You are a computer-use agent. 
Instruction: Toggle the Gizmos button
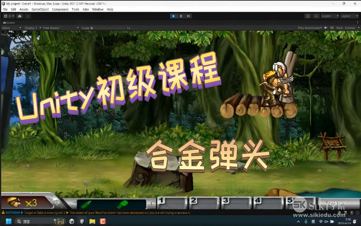click(x=350, y=28)
